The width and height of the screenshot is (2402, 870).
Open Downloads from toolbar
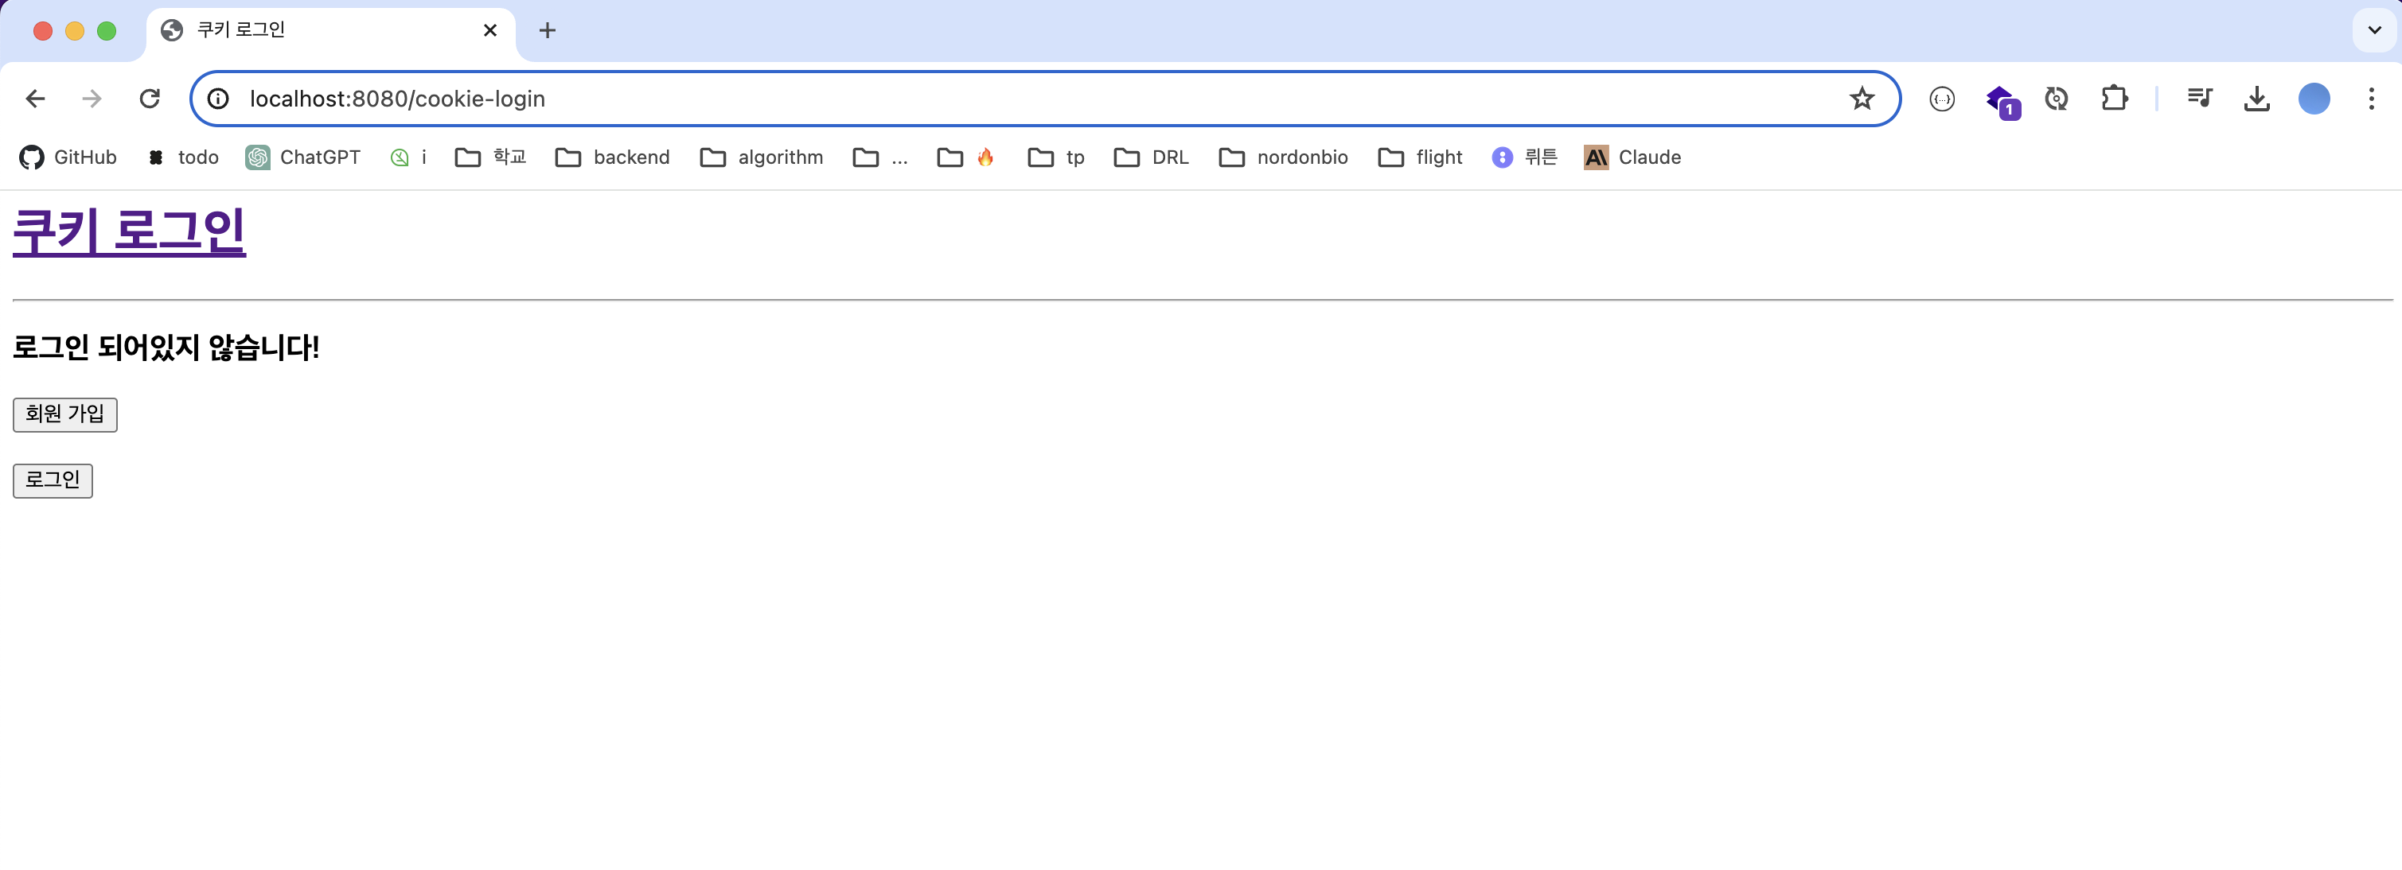[x=2256, y=99]
